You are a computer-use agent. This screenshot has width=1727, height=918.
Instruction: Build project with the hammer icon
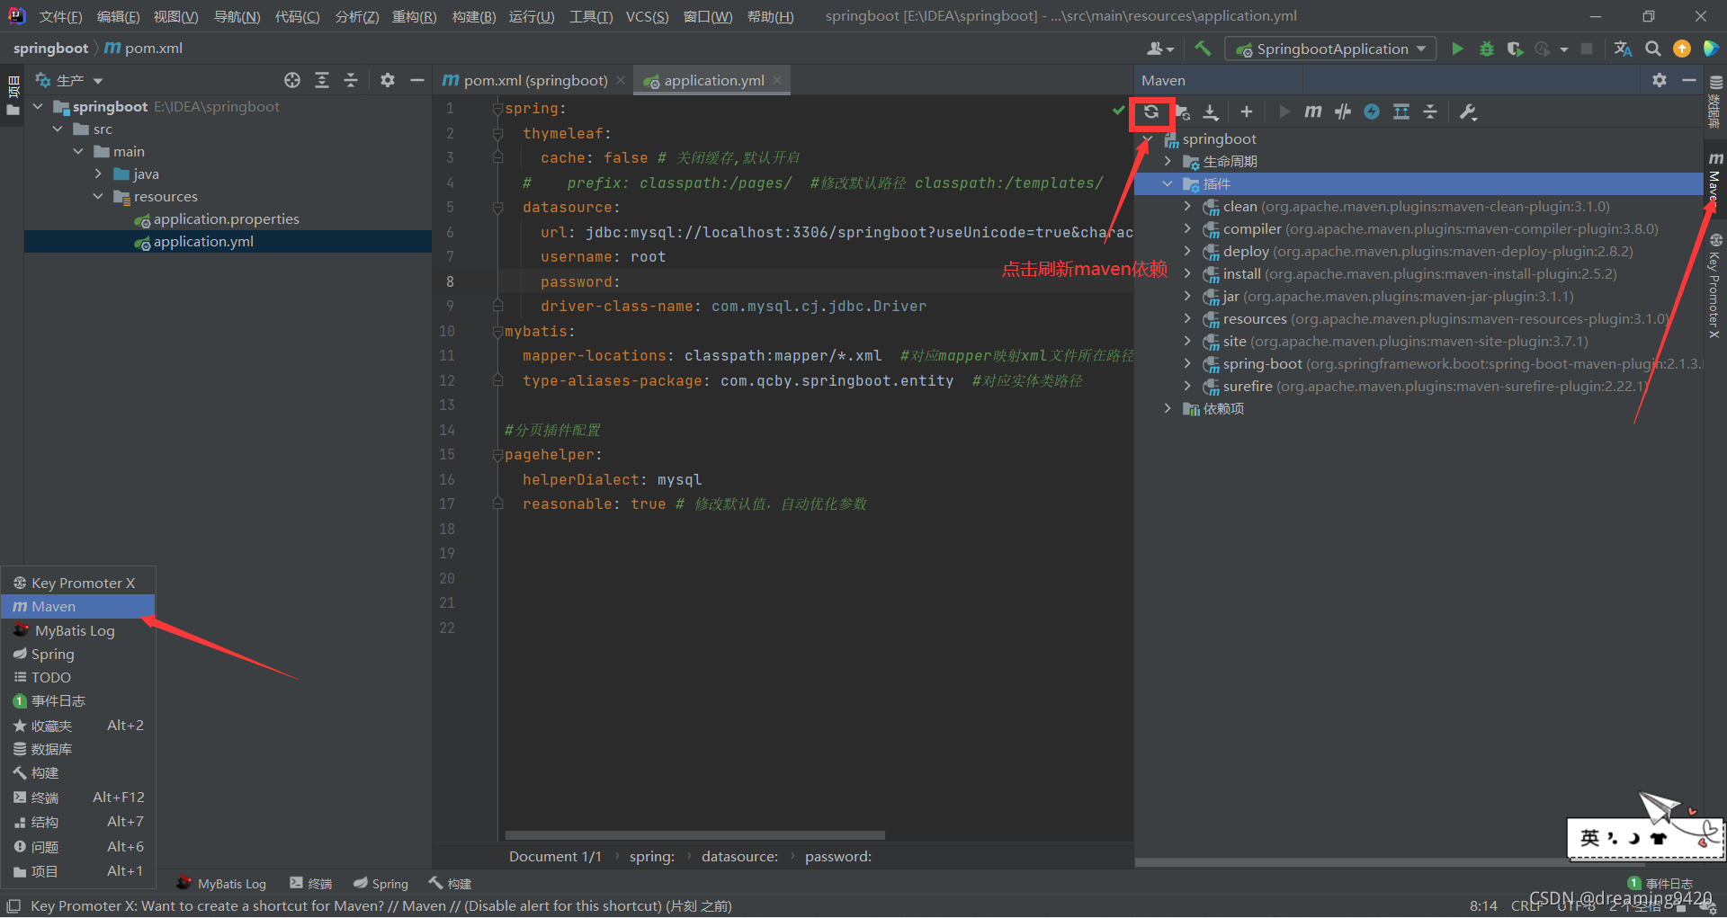[1203, 49]
